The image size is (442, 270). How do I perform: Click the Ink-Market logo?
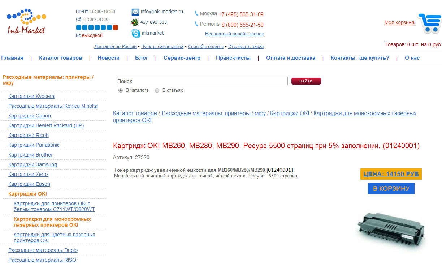pos(26,21)
